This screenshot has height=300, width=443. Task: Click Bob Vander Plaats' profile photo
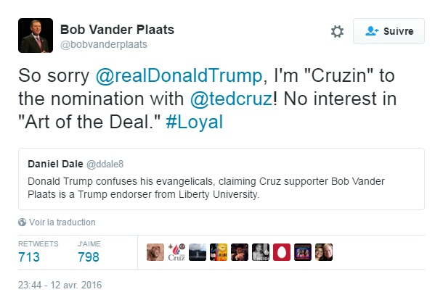pos(36,36)
